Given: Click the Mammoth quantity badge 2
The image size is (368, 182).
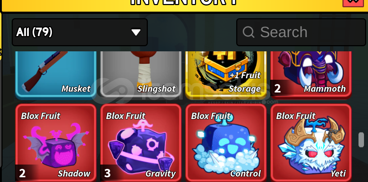Looking at the screenshot, I should (x=277, y=89).
